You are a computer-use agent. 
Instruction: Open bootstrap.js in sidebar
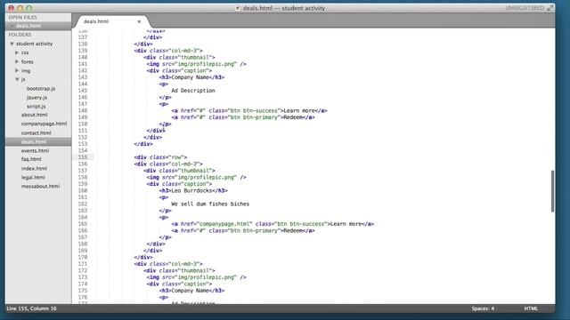pyautogui.click(x=41, y=89)
